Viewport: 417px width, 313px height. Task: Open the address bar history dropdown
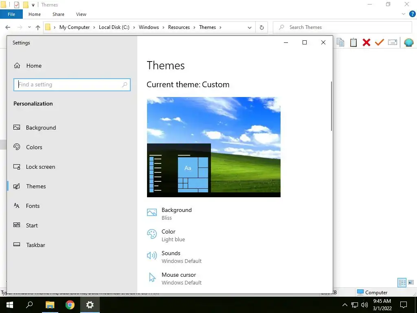pos(250,27)
